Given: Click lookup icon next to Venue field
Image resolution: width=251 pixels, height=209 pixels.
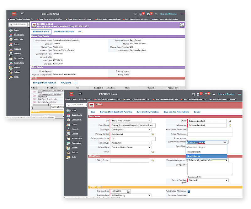Looking at the screenshot, I should [x=153, y=152].
